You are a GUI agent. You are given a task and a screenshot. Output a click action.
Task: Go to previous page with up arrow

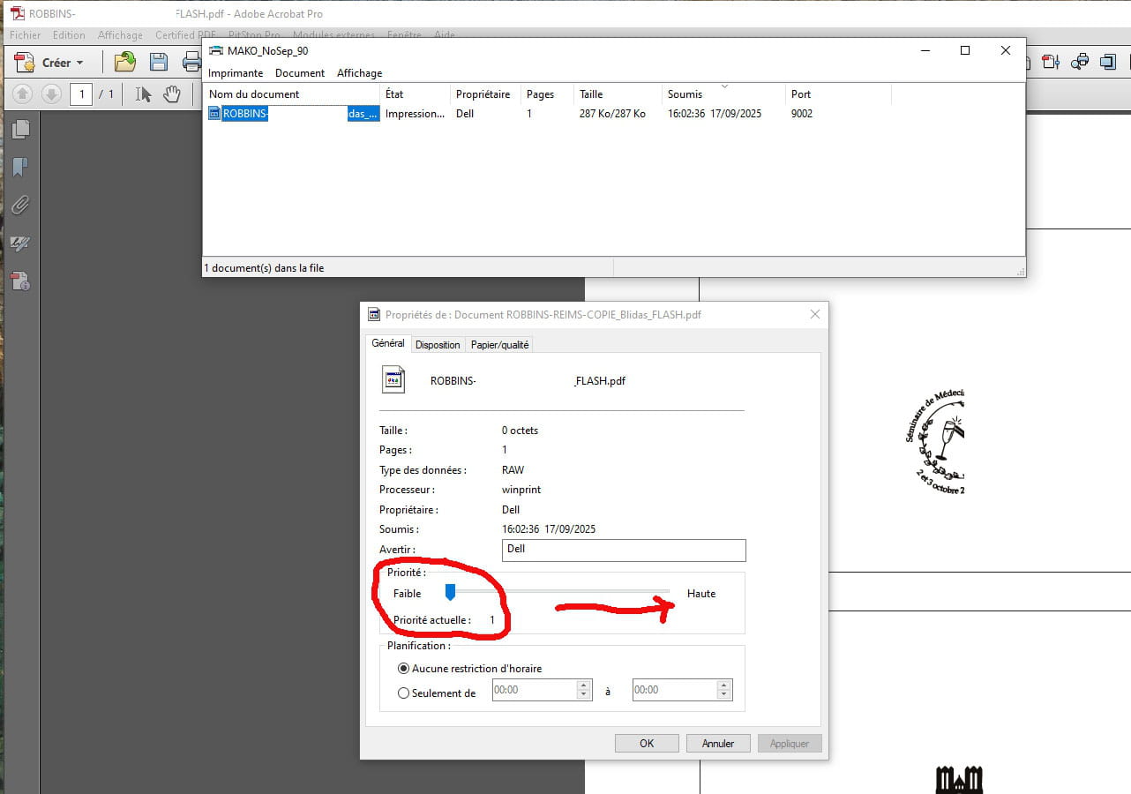[x=22, y=94]
